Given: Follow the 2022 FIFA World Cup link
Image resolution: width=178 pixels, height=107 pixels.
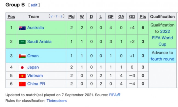Looking at the screenshot, I should point(162,38).
